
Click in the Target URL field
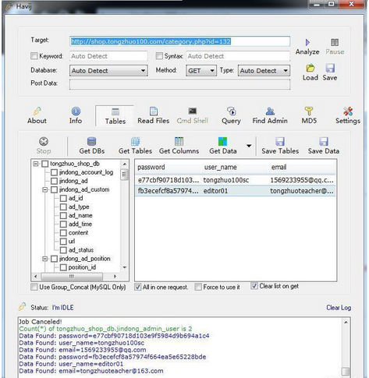(179, 41)
